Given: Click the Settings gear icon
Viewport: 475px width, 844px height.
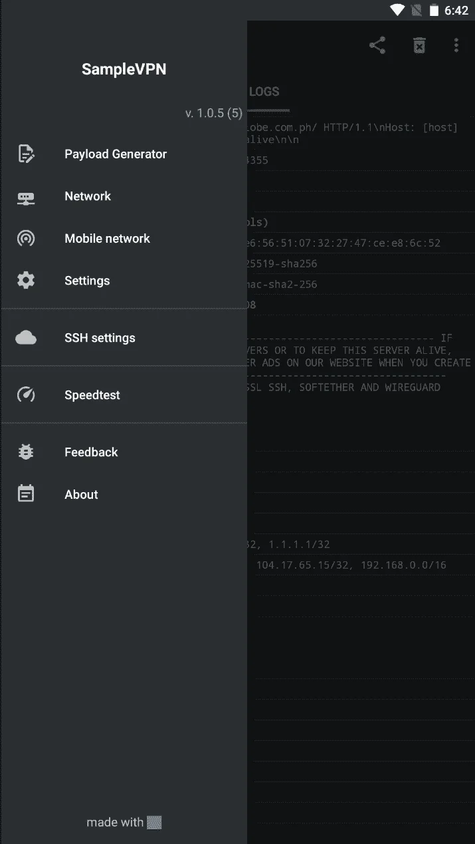Looking at the screenshot, I should click(x=26, y=281).
